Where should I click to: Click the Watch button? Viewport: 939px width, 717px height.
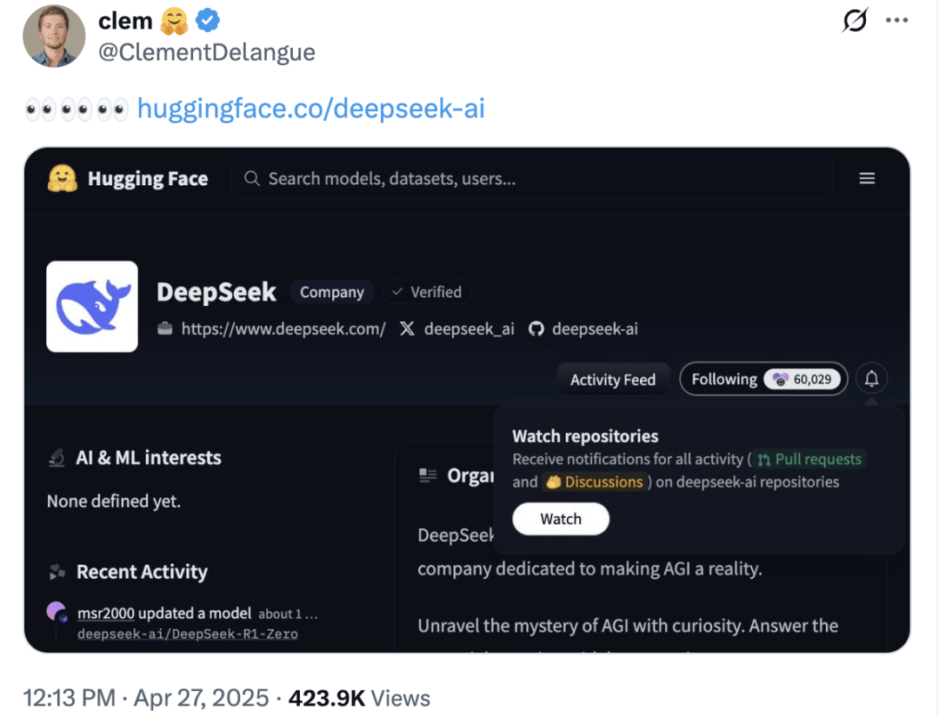coord(561,519)
